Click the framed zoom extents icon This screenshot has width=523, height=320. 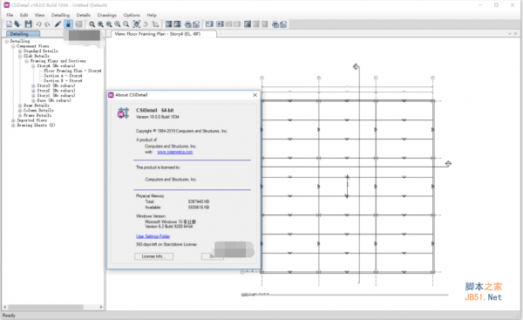point(137,24)
